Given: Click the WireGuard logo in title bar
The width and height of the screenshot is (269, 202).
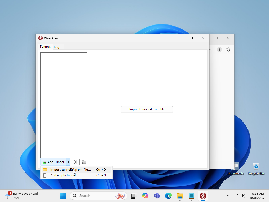Looking at the screenshot, I should 40,38.
